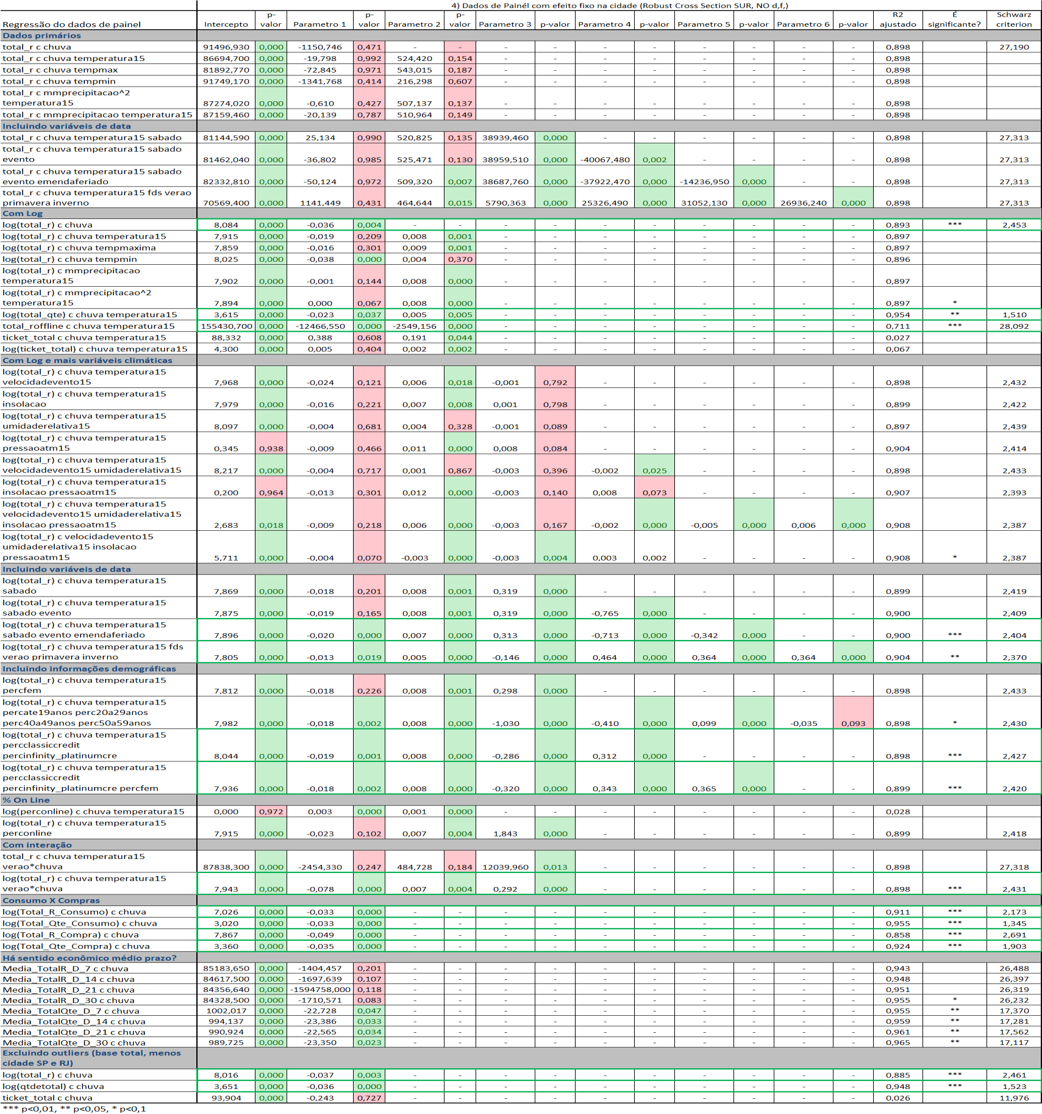Select the footnote '*** p<0,01, ** p<0,05, * p<0,1'

74,1109
